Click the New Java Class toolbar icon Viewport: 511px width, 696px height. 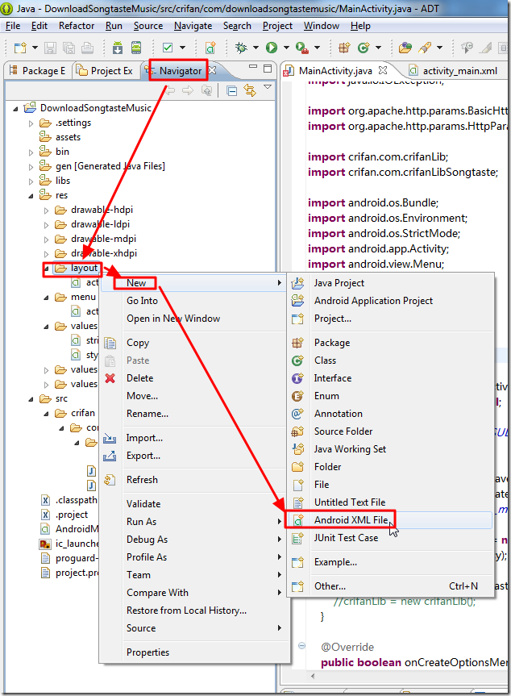point(364,48)
